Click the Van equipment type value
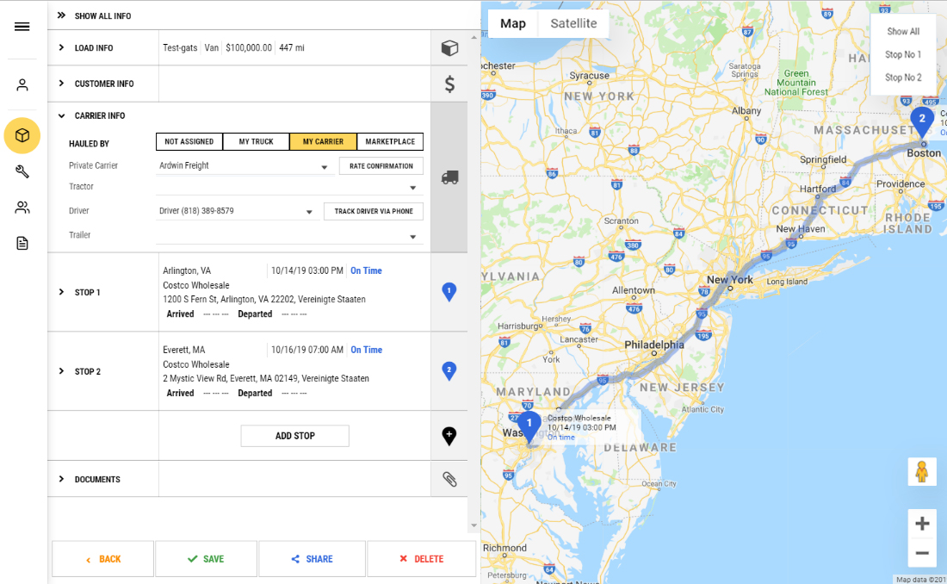Screen dimensions: 947x584 click(212, 47)
